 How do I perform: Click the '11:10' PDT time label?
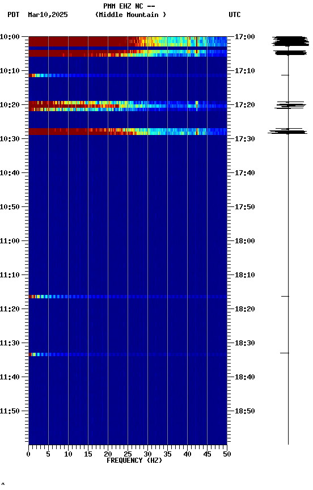point(10,275)
